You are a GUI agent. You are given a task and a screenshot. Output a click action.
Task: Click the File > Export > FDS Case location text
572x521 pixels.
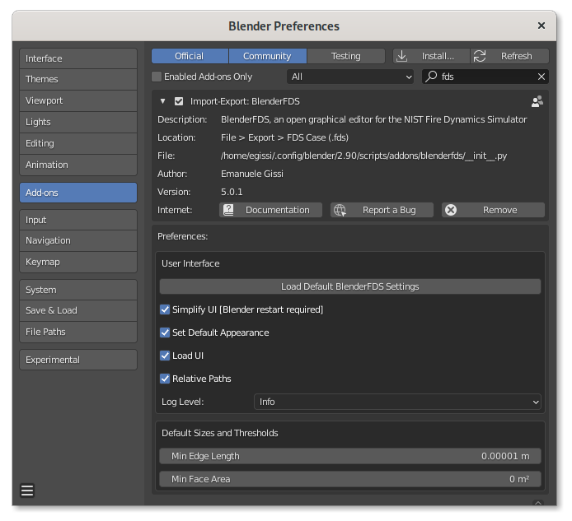click(284, 137)
